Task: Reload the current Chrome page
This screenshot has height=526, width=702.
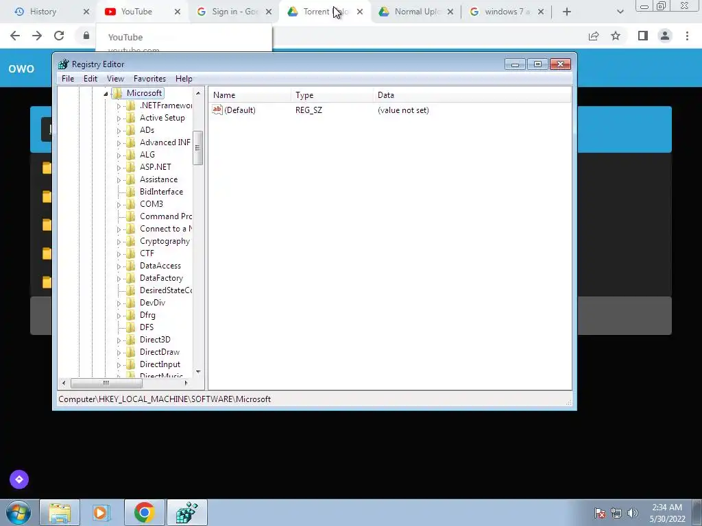Action: point(59,36)
